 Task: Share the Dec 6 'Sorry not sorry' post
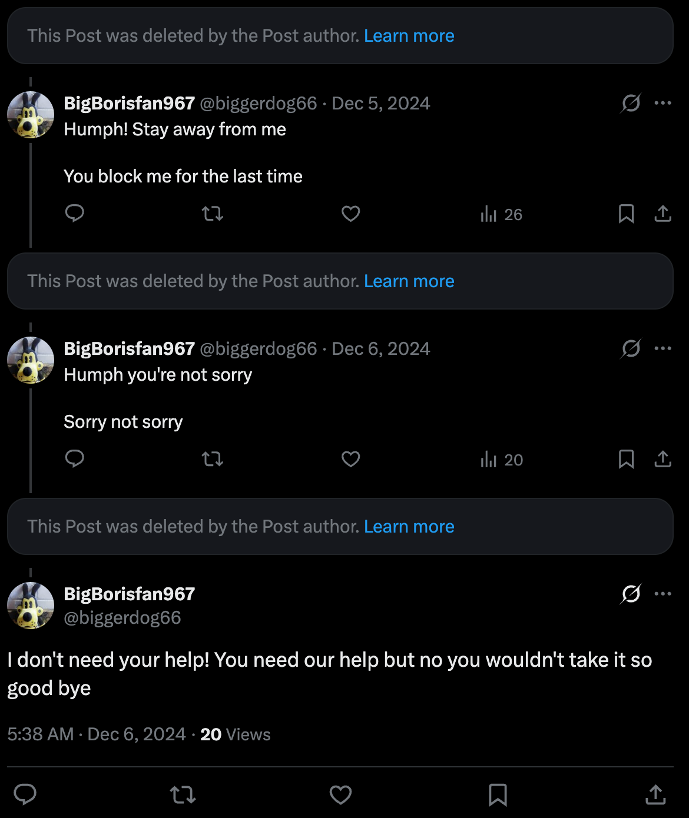(663, 459)
